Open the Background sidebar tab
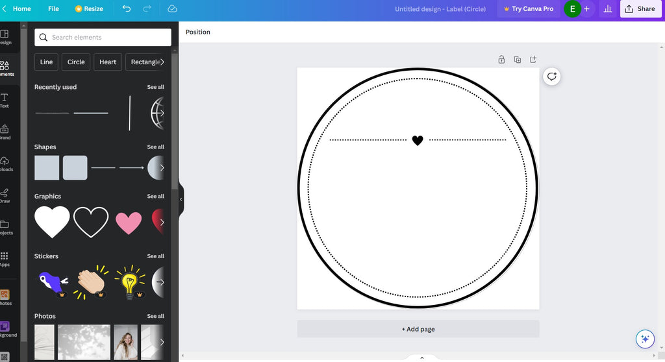Viewport: 665px width, 362px height. coord(6,330)
